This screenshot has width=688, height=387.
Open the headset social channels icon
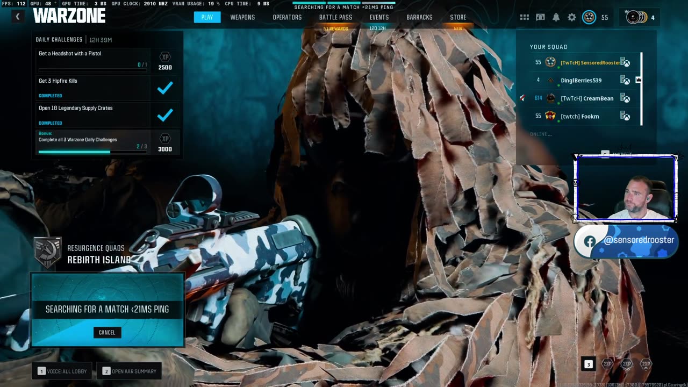tap(540, 17)
